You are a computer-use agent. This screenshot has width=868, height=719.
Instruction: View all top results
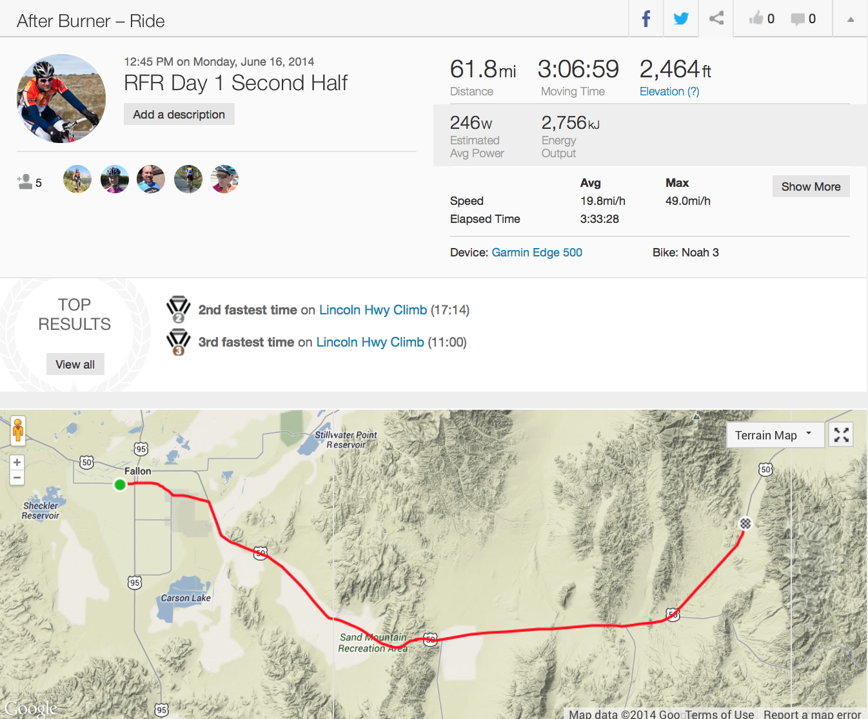[x=75, y=364]
